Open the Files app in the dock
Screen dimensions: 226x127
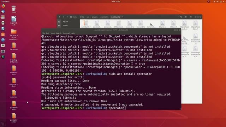[x=3, y=17]
